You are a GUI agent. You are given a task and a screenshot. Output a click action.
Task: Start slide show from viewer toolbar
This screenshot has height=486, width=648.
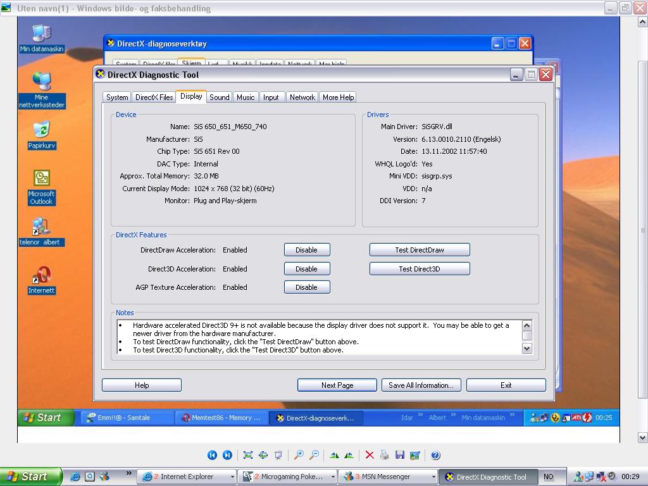coord(278,455)
